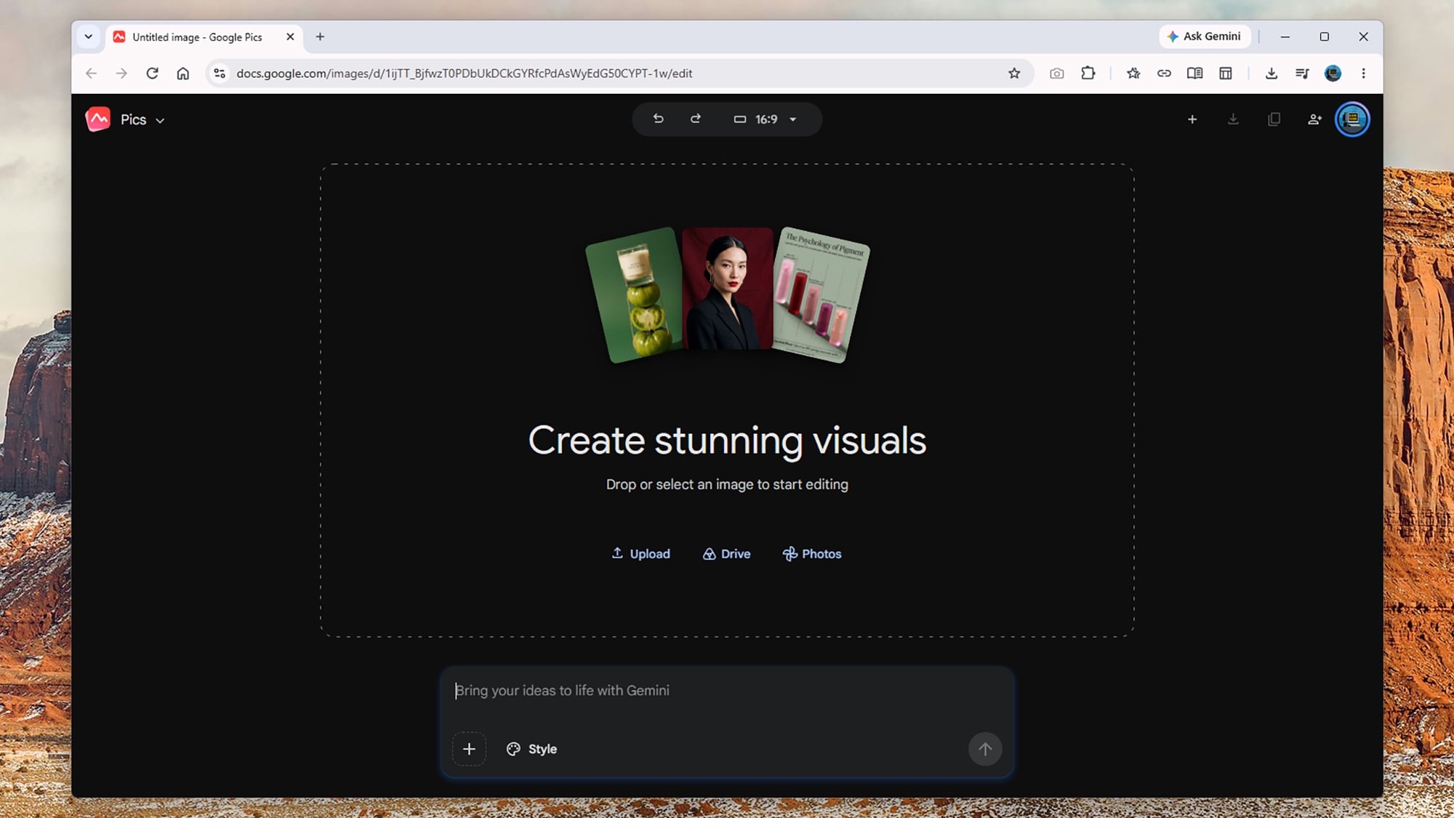The width and height of the screenshot is (1454, 818).
Task: Open browser profile avatar
Action: click(x=1333, y=73)
